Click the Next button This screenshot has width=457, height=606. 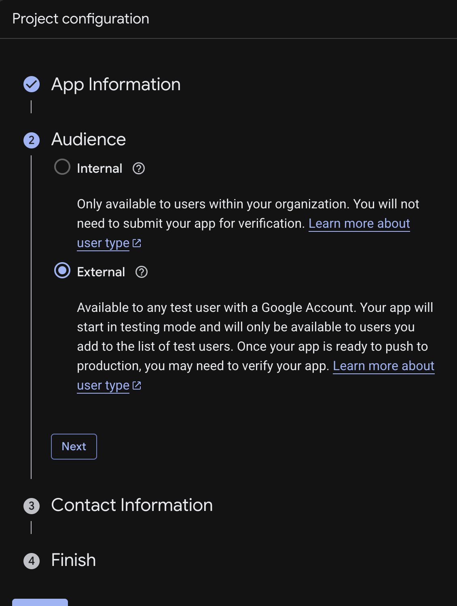pyautogui.click(x=74, y=447)
